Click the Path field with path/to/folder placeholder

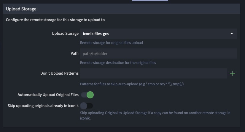(158, 54)
